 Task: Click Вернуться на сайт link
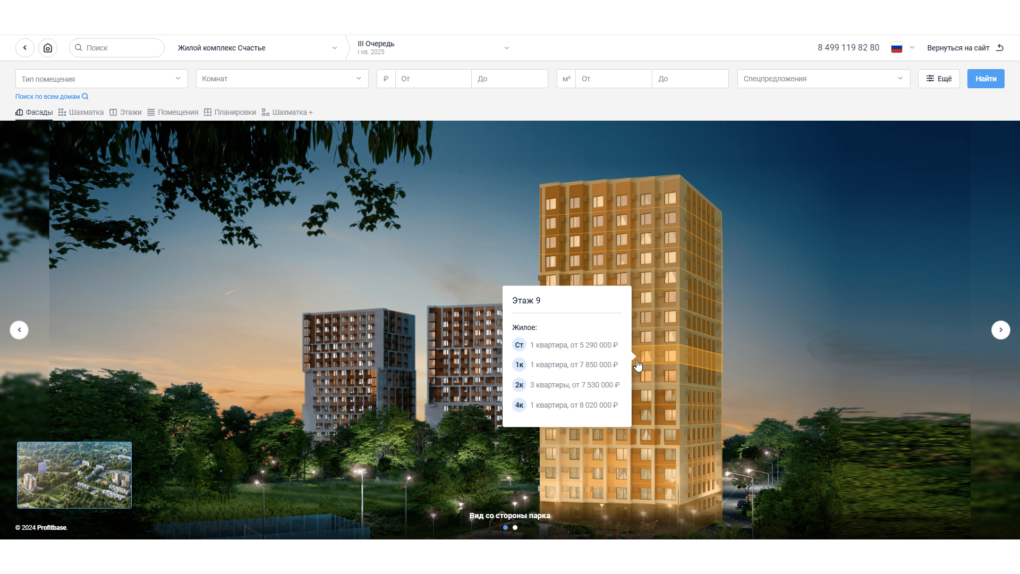point(958,48)
